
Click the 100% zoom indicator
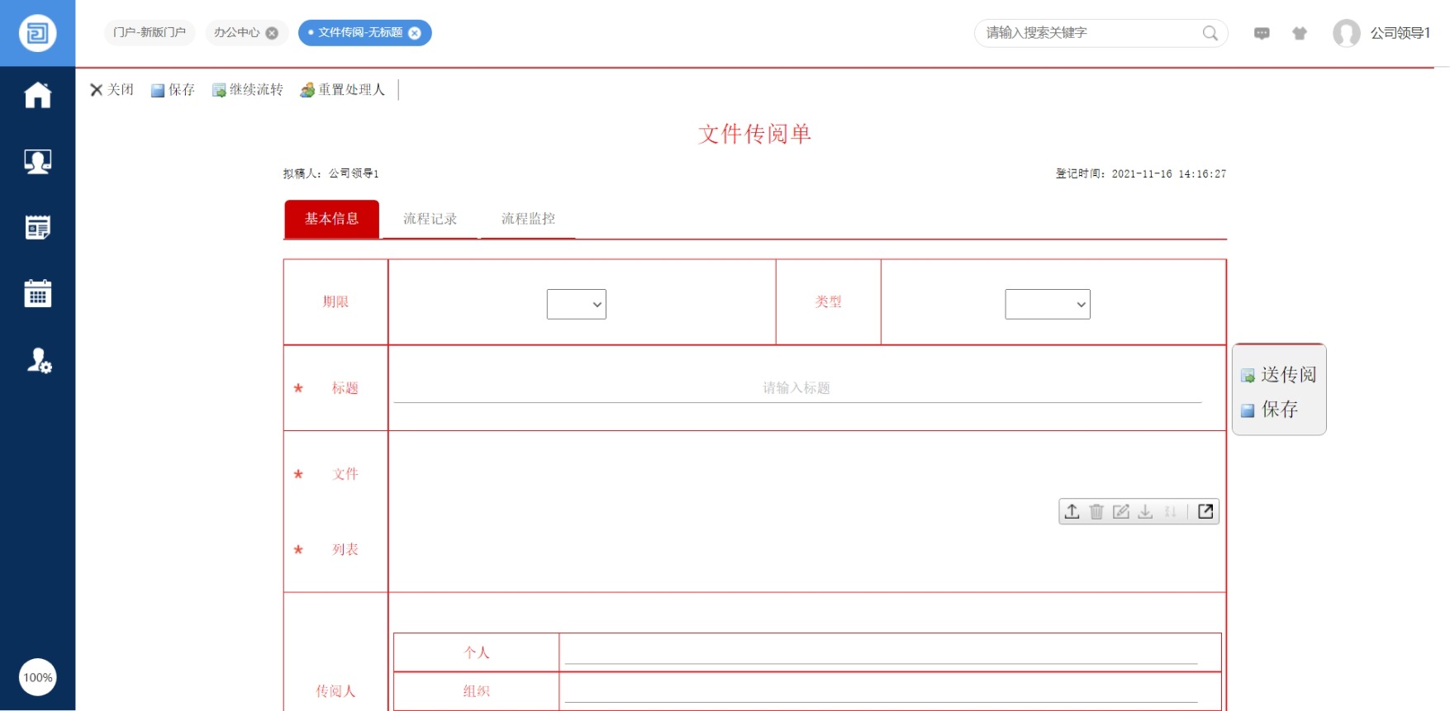(x=37, y=677)
